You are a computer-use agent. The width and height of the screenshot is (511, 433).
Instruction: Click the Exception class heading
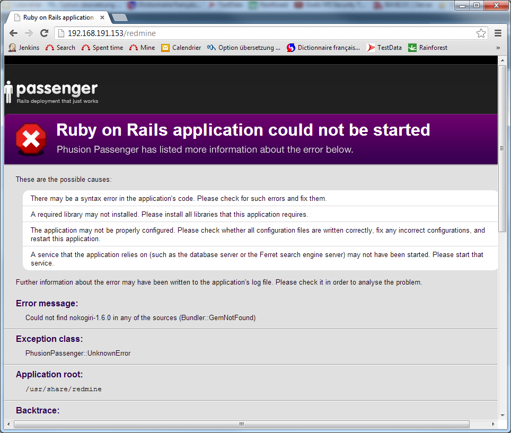coord(49,339)
